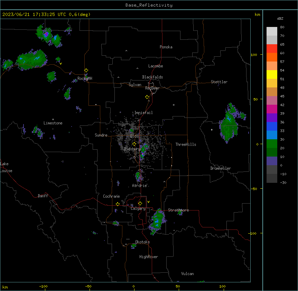Click the Didsbury town label
The height and width of the screenshot is (291, 298).
tap(132, 149)
